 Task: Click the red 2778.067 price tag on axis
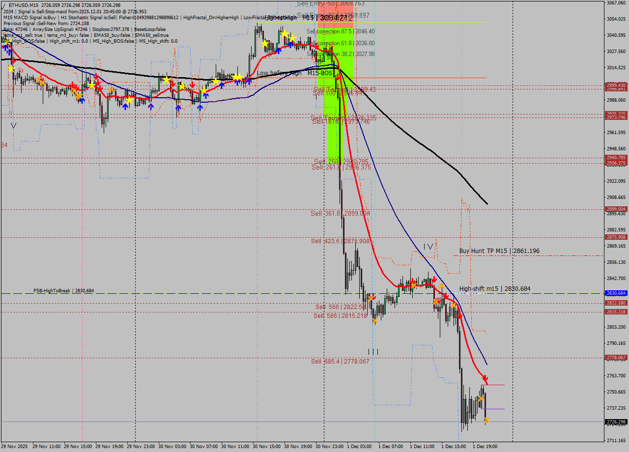616,358
